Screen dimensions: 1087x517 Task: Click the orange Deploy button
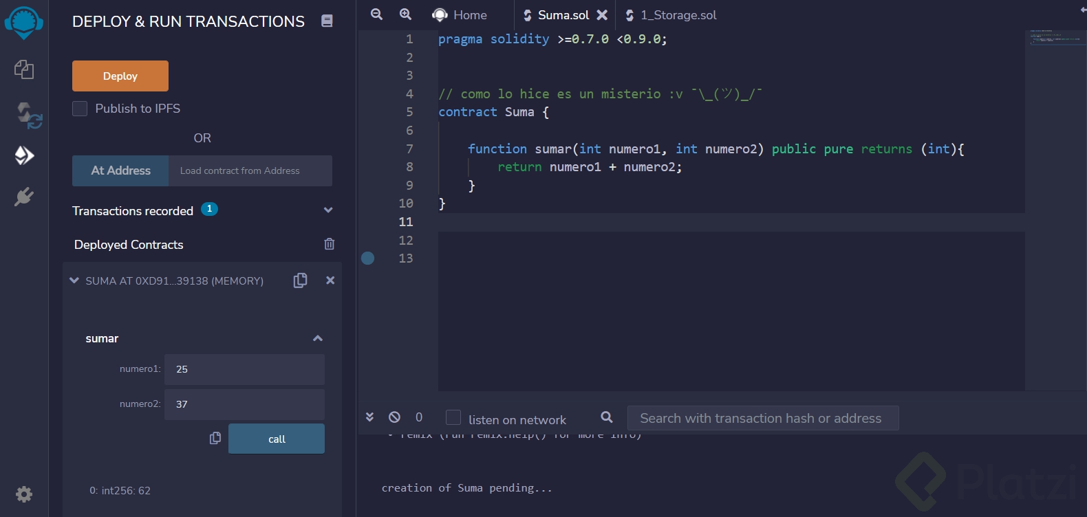pos(120,76)
